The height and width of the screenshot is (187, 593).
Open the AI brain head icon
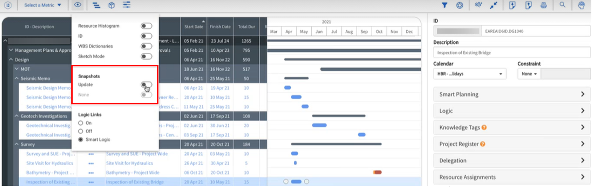click(x=581, y=5)
